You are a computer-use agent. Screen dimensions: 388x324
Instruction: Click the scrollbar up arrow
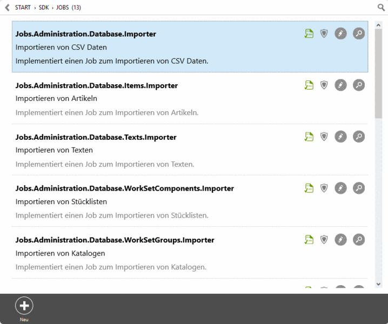[x=378, y=25]
